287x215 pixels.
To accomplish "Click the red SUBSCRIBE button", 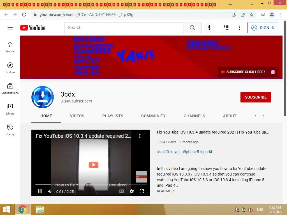I will [x=256, y=97].
